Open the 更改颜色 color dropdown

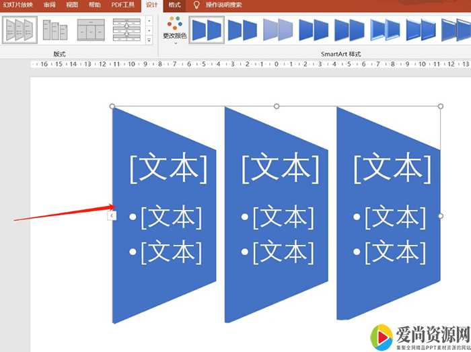tap(174, 31)
